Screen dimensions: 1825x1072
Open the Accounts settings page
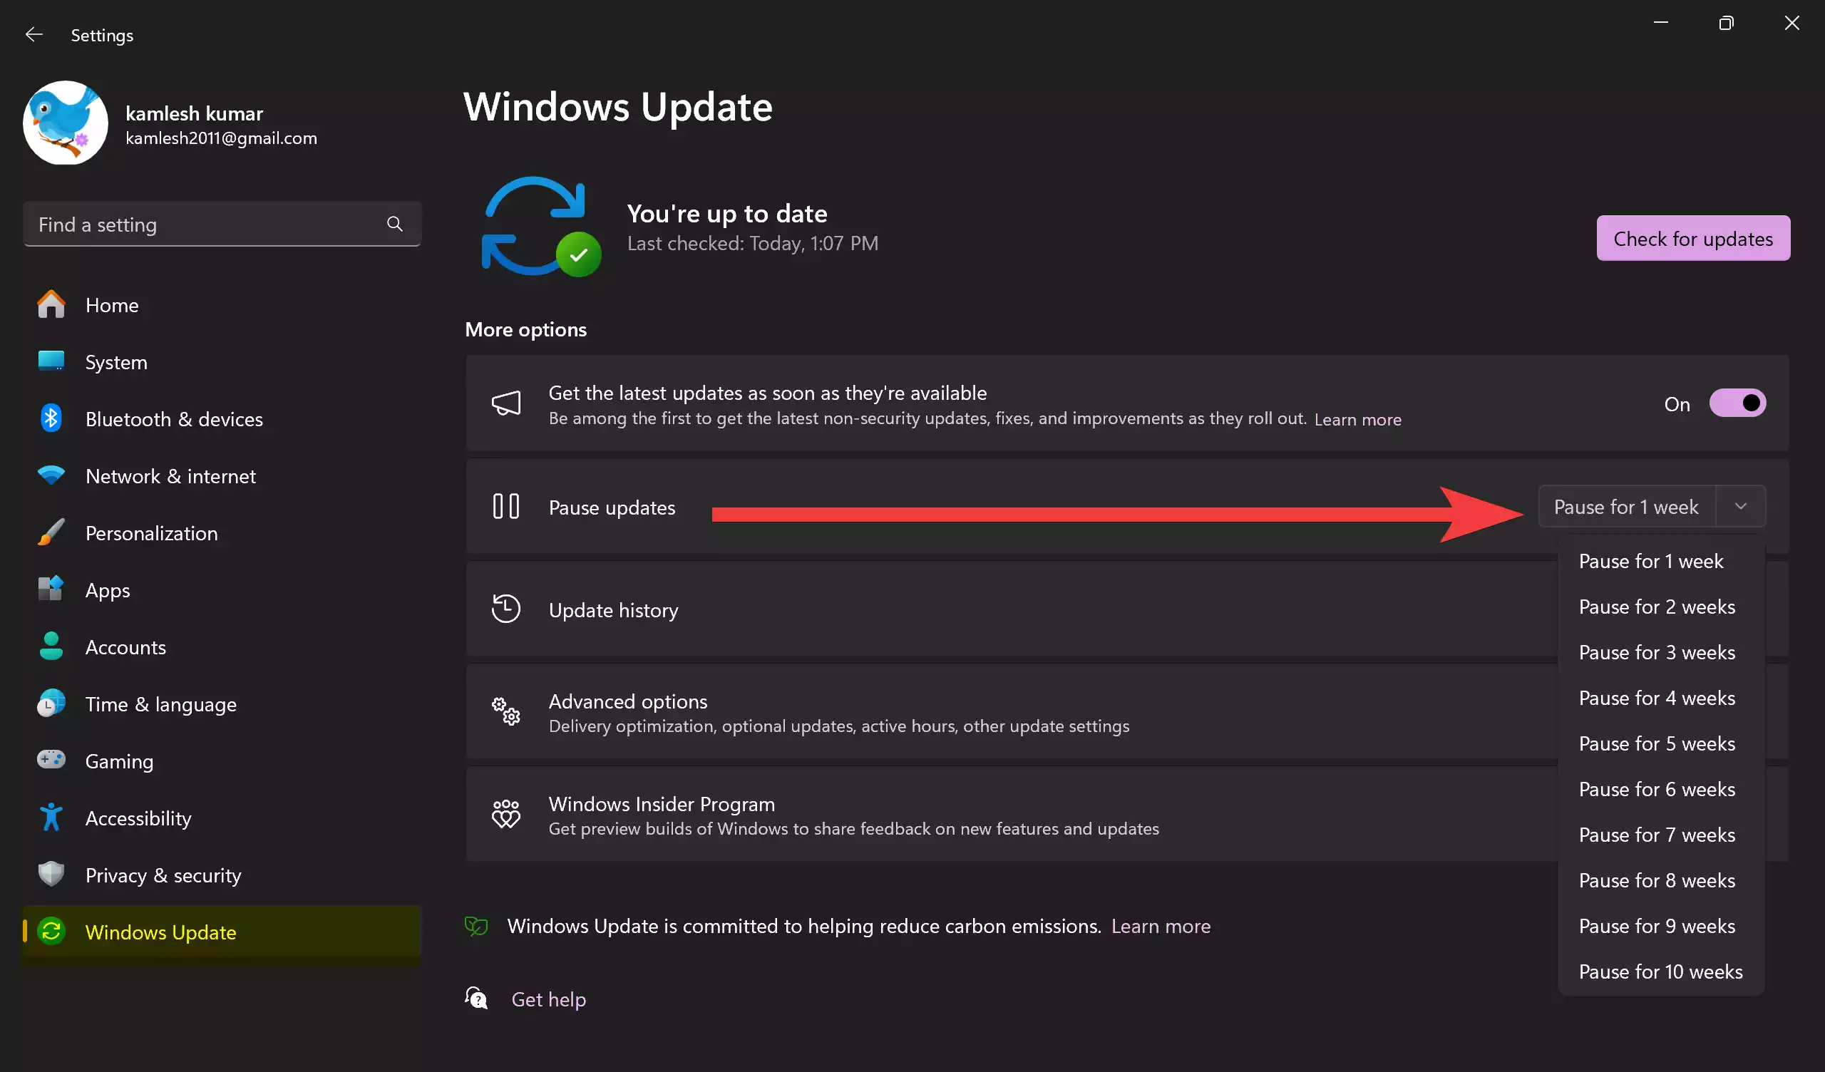pos(125,646)
